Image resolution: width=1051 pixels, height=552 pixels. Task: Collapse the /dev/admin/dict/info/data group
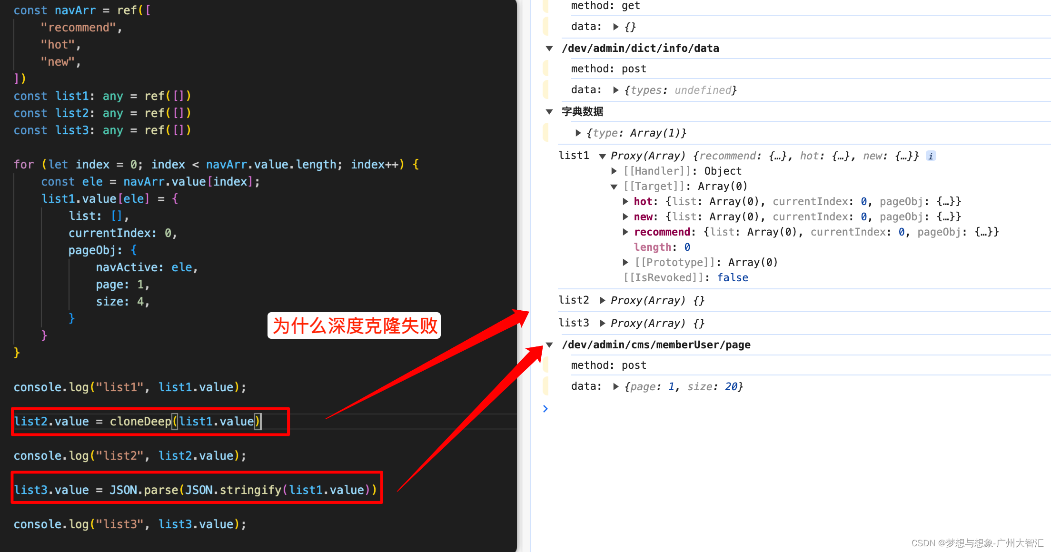click(549, 48)
